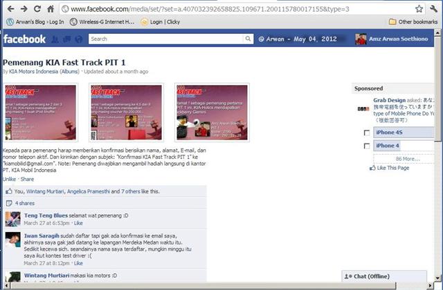Open the Login | Clicky bookmark

(x=161, y=21)
